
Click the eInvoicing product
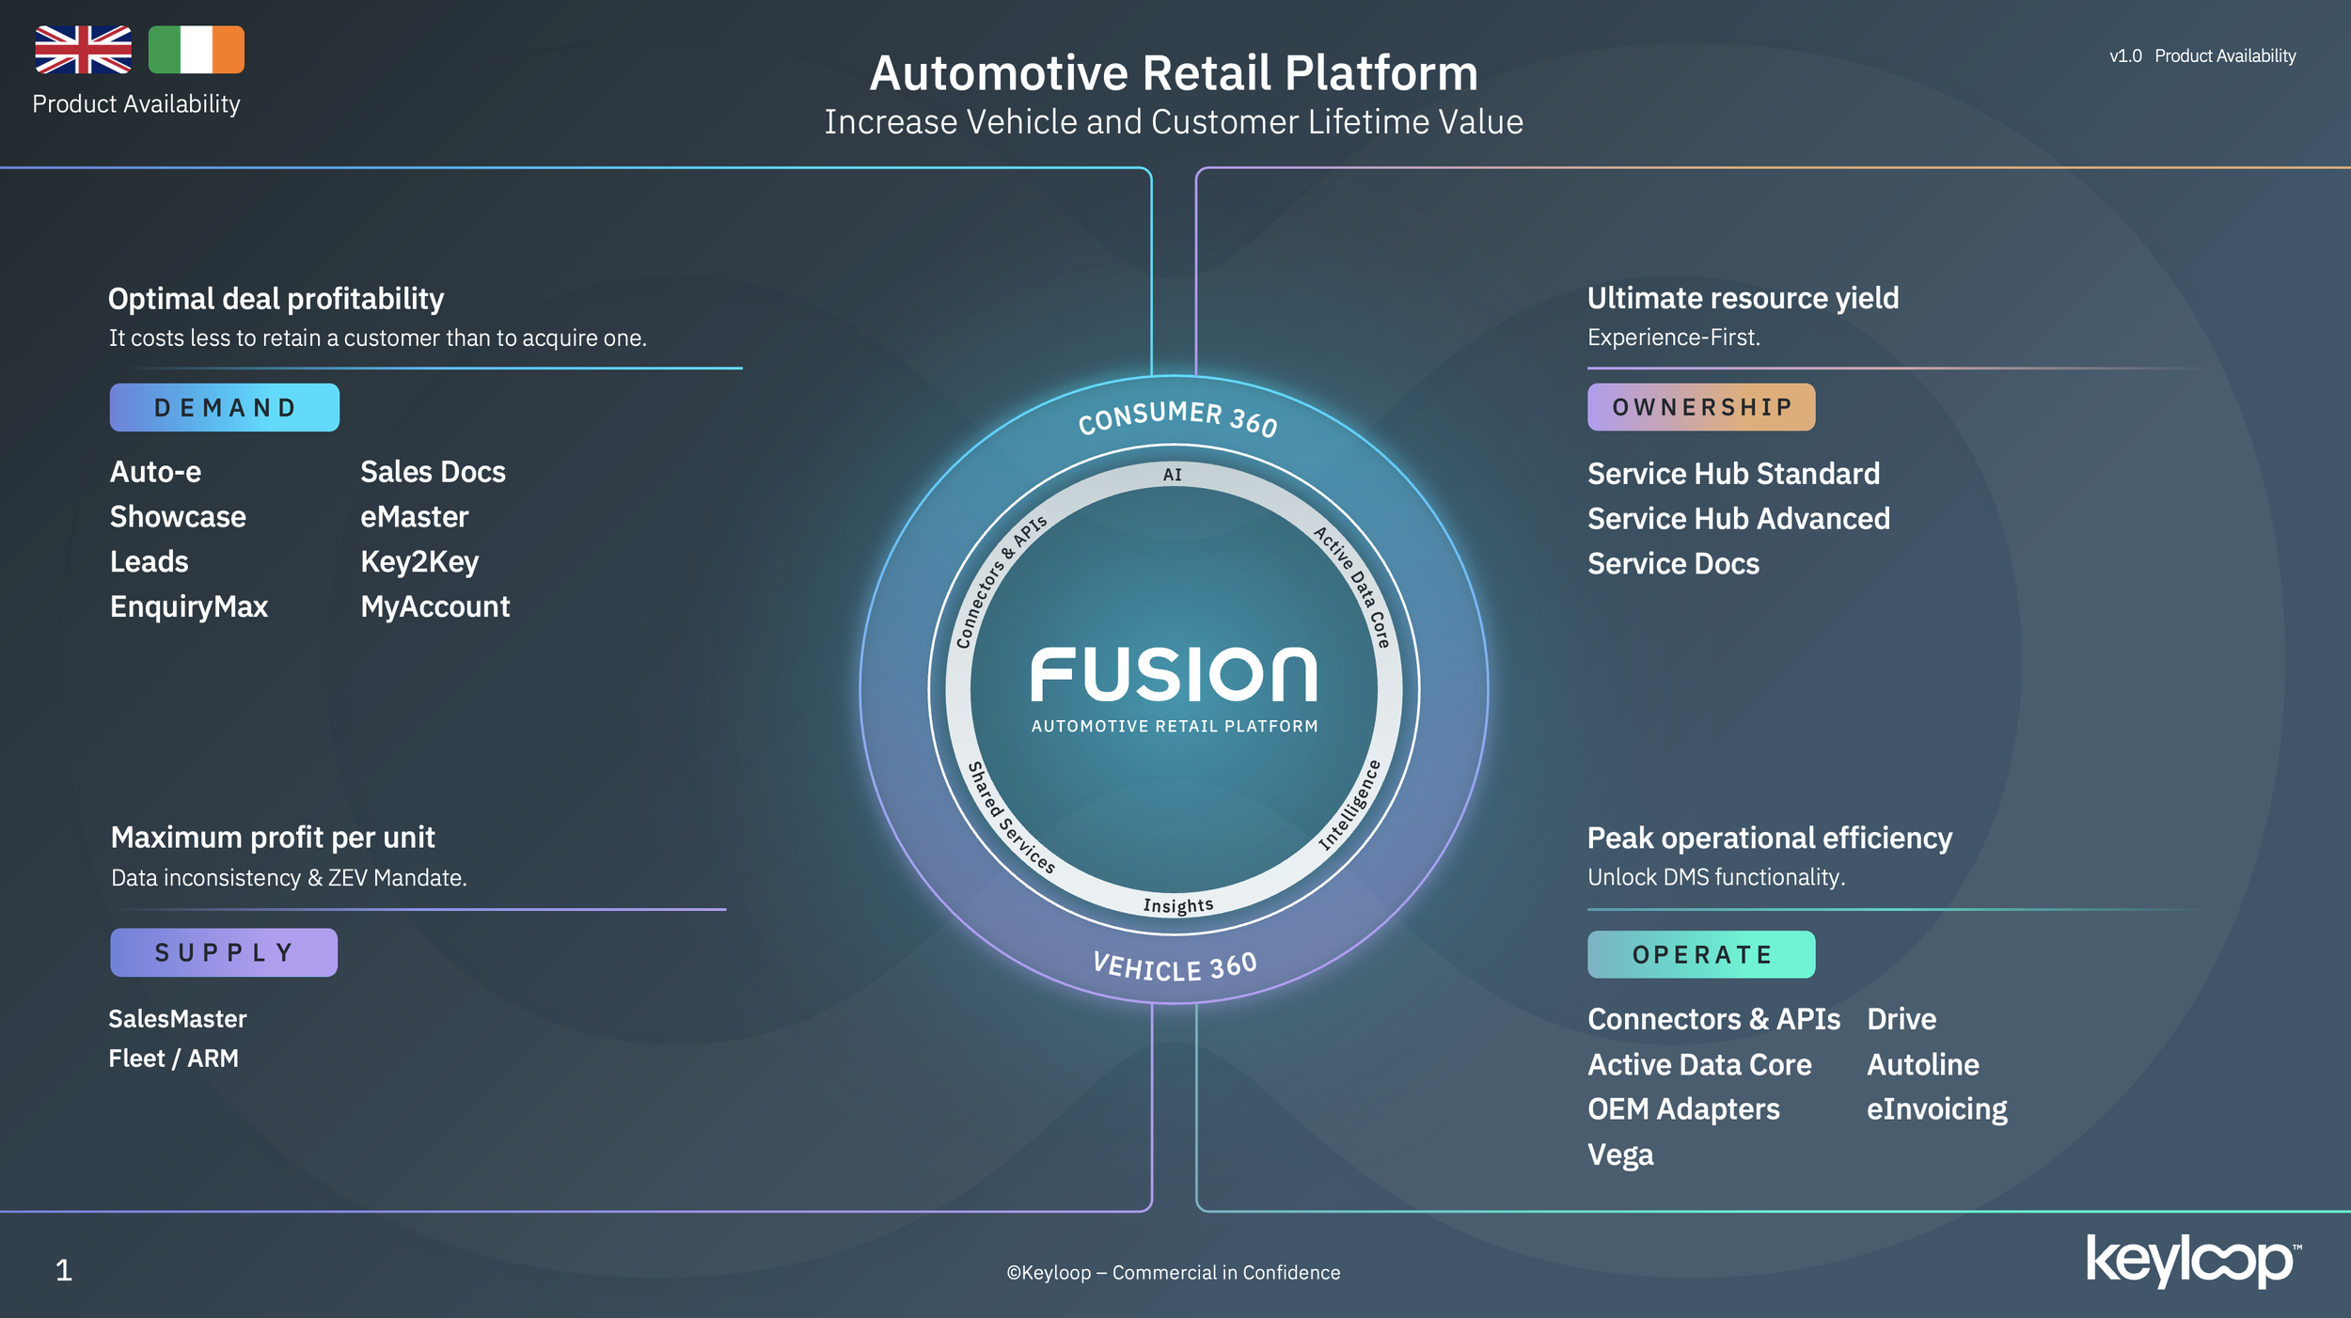(x=1936, y=1109)
